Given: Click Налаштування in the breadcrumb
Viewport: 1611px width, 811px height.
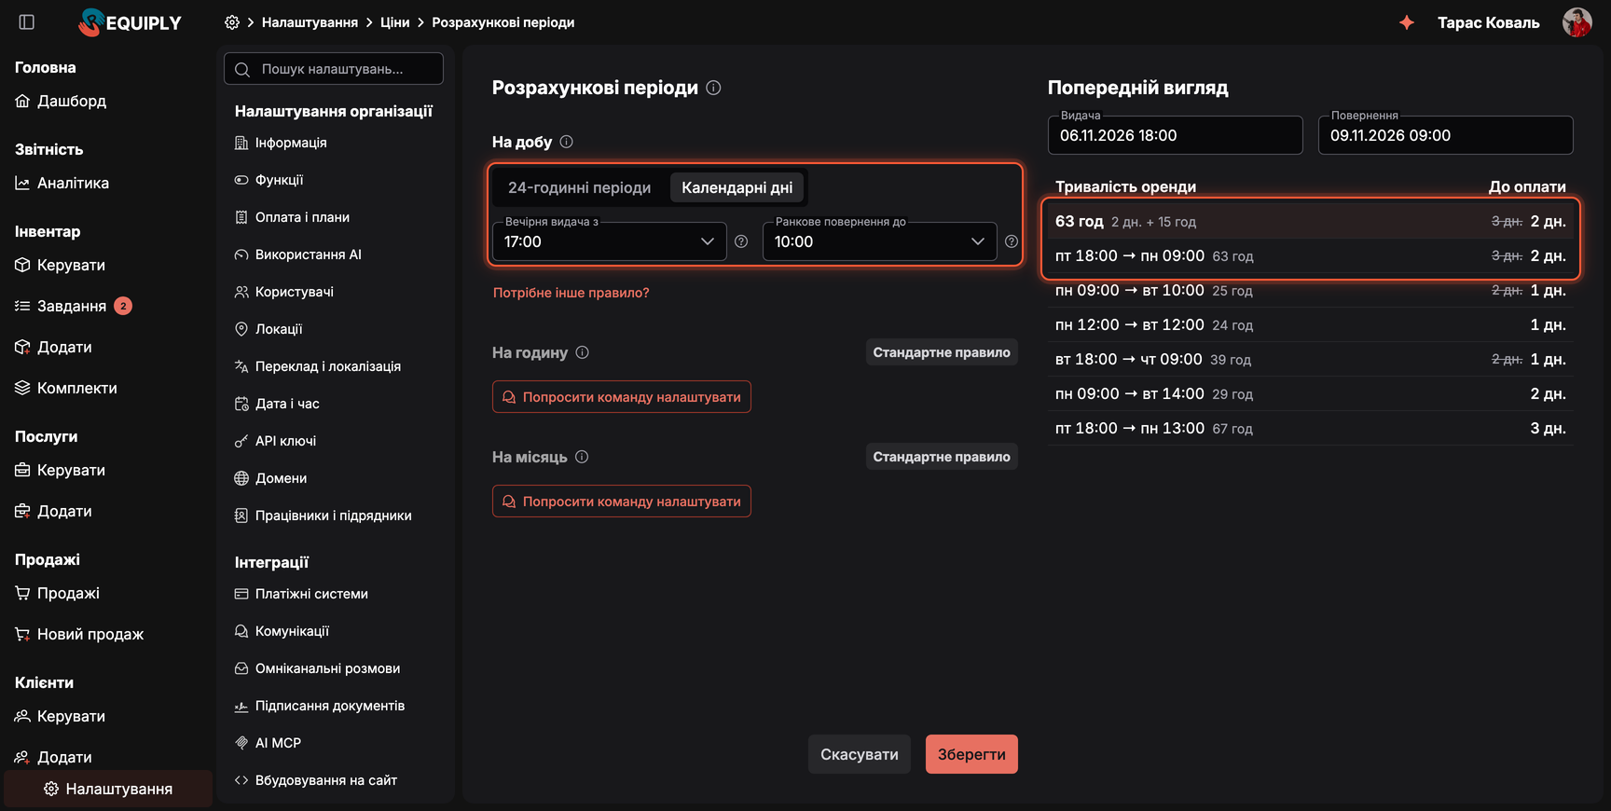Looking at the screenshot, I should coord(310,22).
